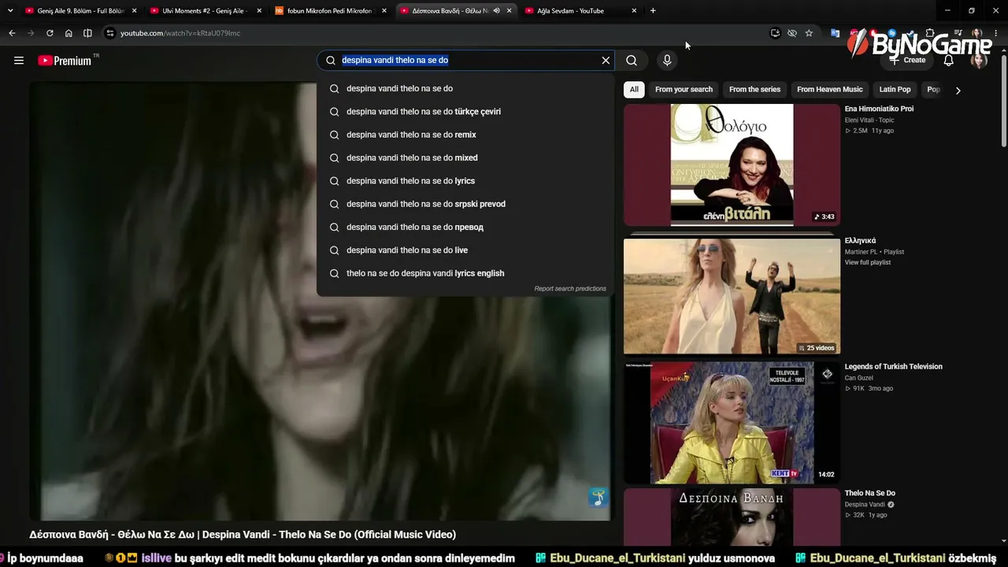Screen dimensions: 1008x567
Task: Visit Can Guzel channel link
Action: [x=858, y=378]
